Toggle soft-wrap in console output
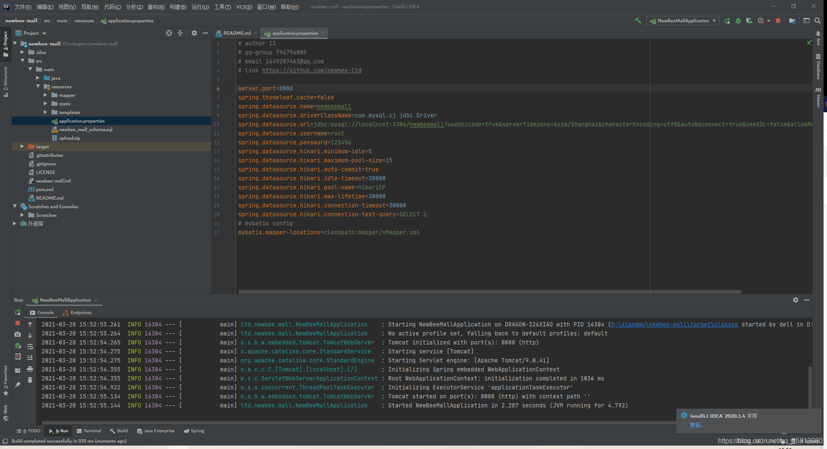The image size is (827, 449). pyautogui.click(x=30, y=347)
